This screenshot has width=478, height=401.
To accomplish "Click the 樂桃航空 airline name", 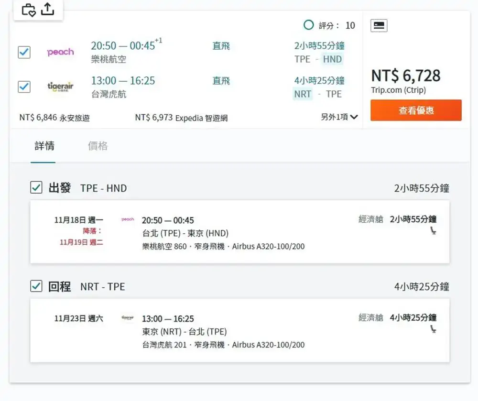I will 109,59.
